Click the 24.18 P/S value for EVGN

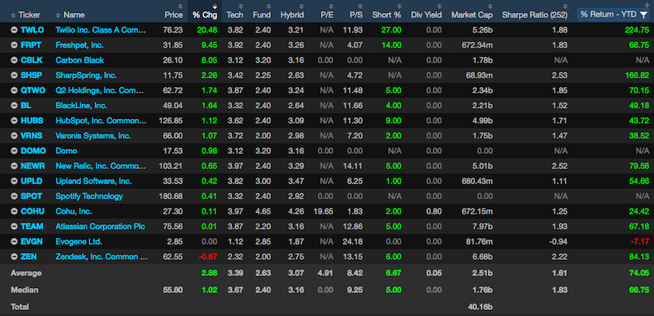[x=354, y=242]
